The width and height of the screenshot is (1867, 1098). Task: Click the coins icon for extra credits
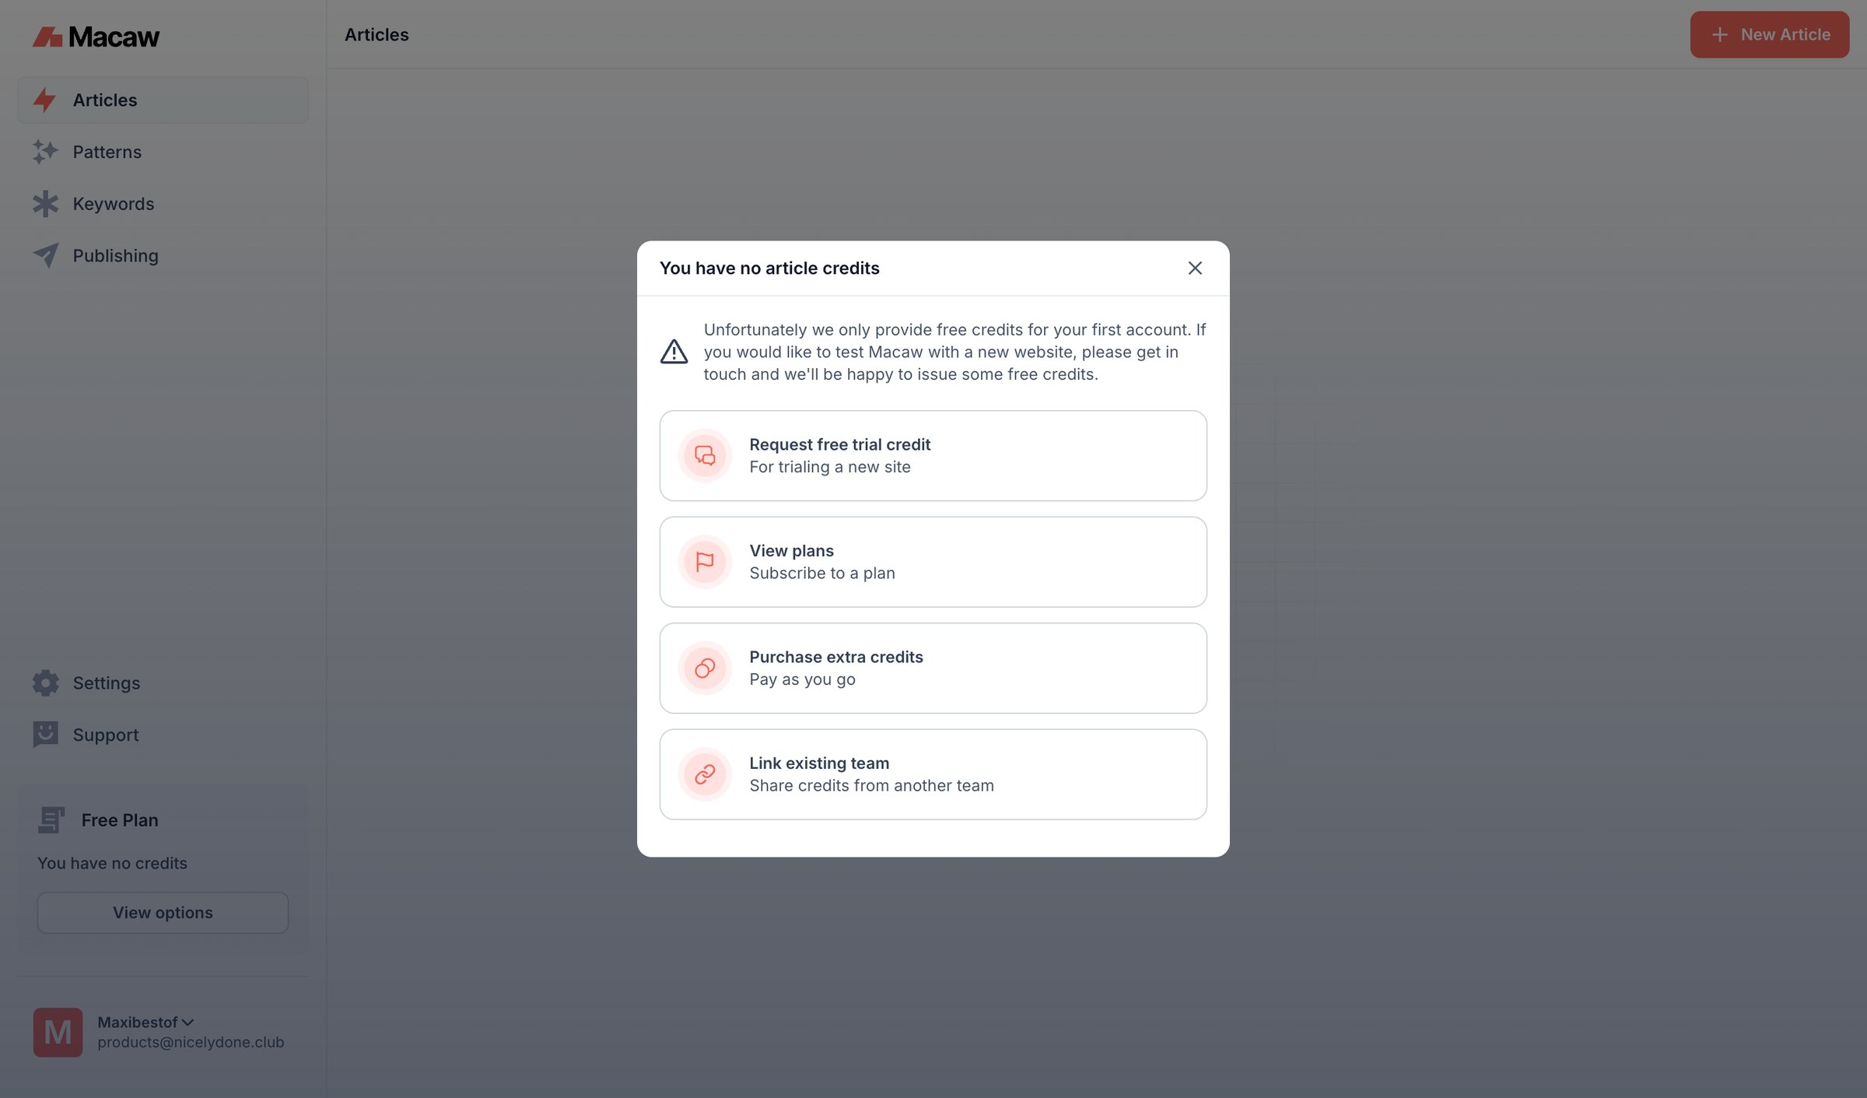[705, 668]
